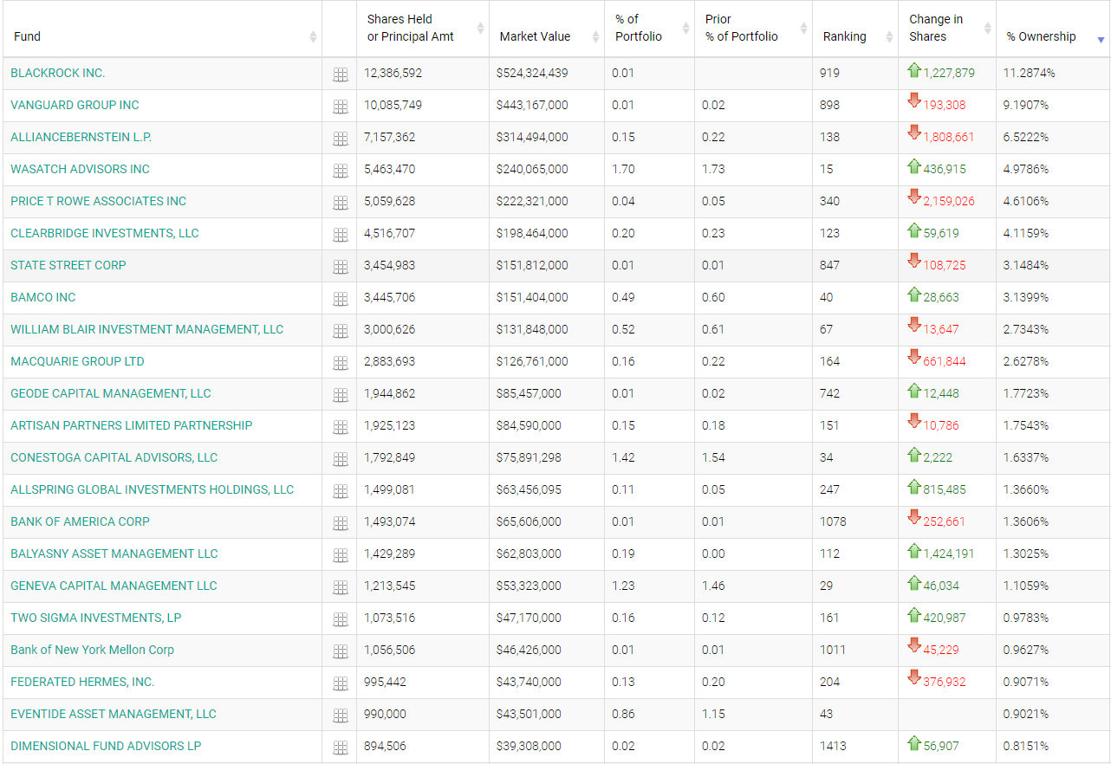Select Vanguard shares held 10,085,749
The image size is (1111, 764).
point(393,105)
